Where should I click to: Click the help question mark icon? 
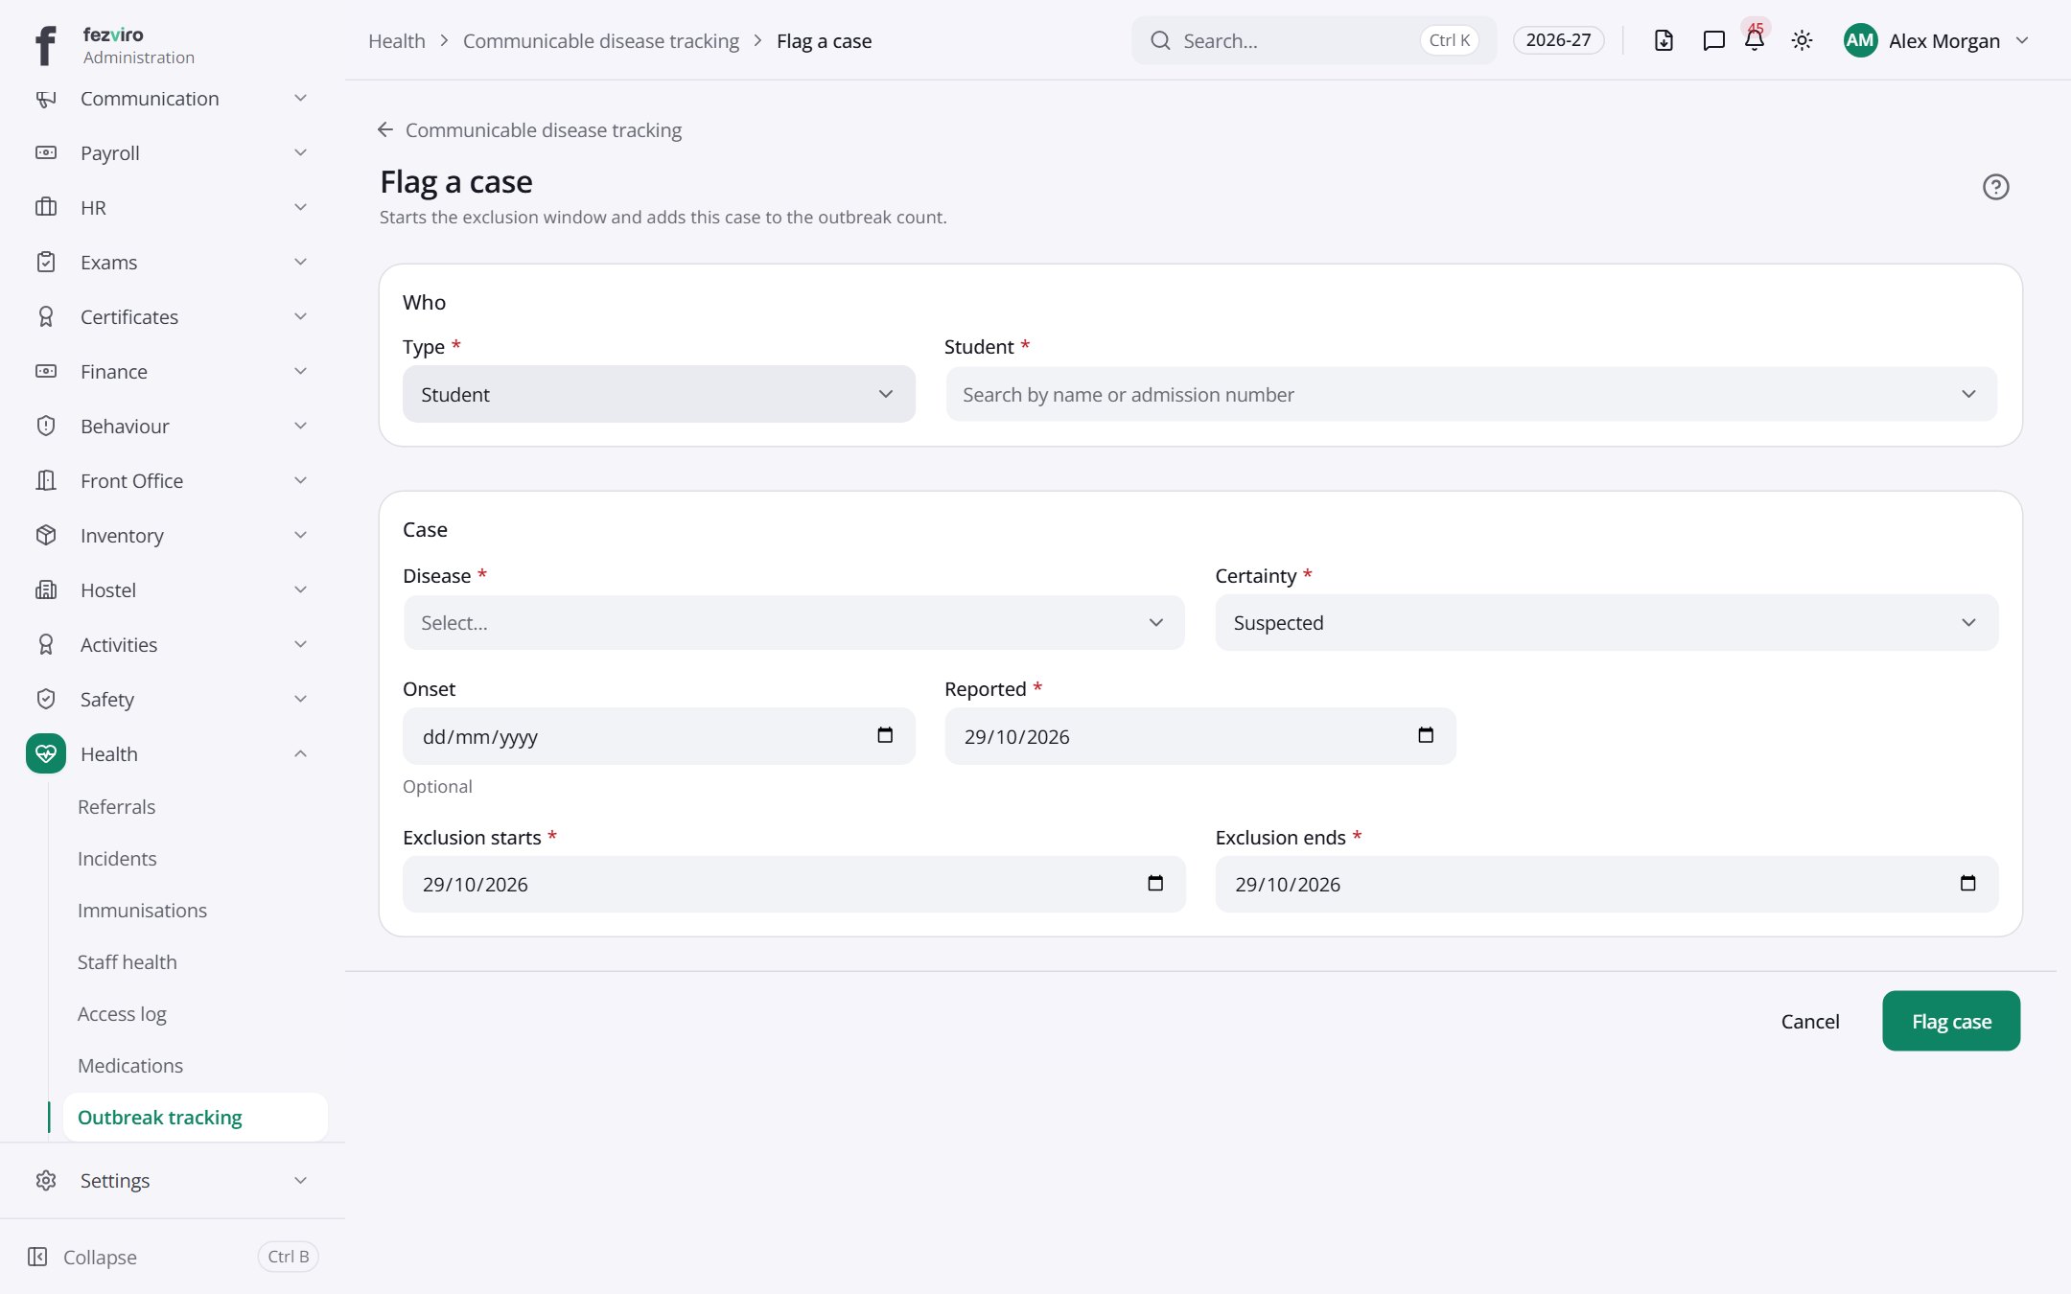point(1995,187)
